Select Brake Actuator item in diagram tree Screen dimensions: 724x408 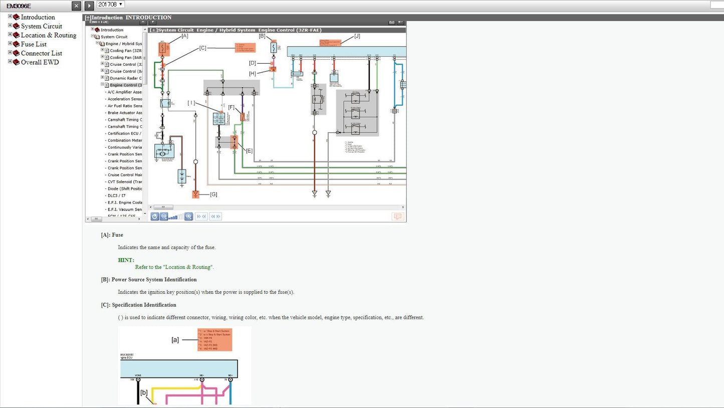click(124, 113)
